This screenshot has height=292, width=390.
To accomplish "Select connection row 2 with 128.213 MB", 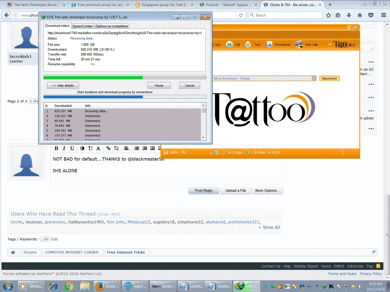I will tap(123, 116).
